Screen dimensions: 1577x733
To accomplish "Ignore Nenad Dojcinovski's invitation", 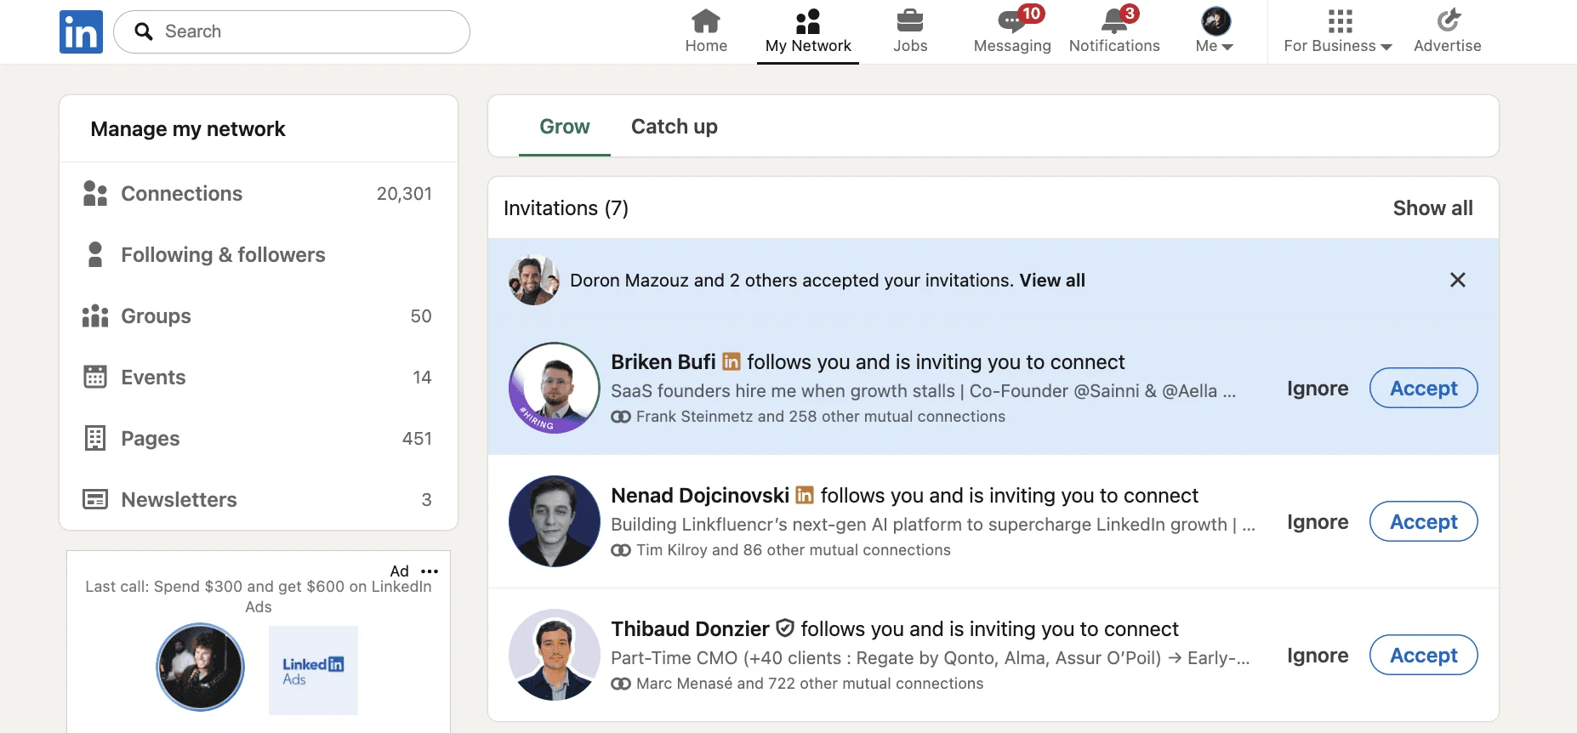I will pos(1317,522).
